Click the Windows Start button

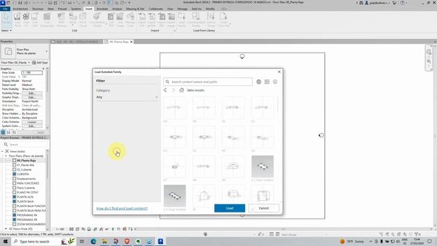5,241
